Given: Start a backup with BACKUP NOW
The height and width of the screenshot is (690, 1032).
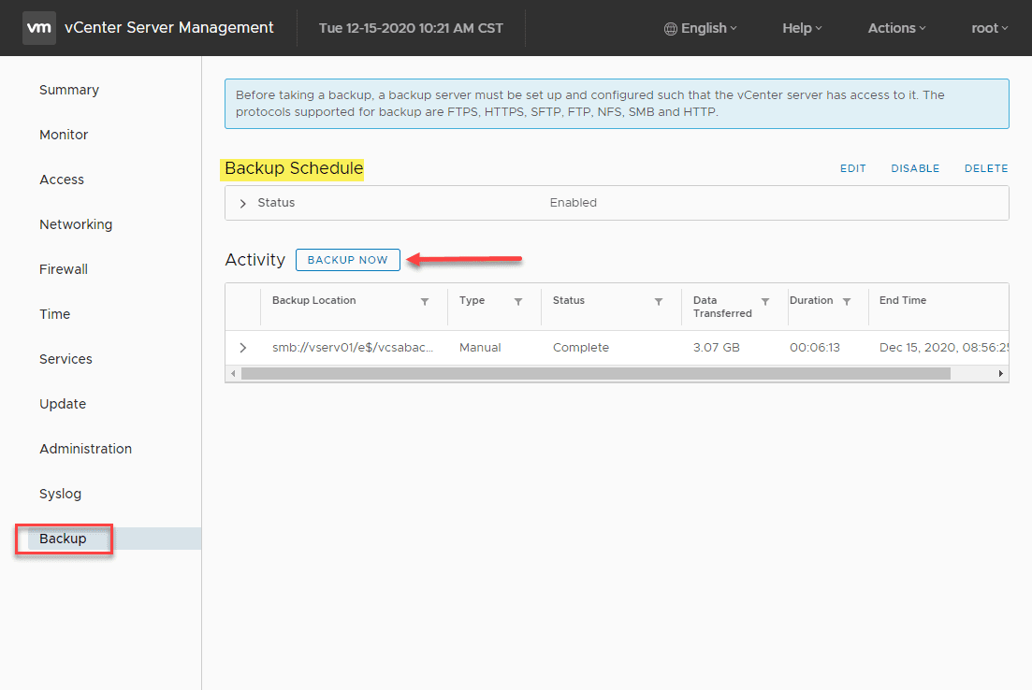Looking at the screenshot, I should tap(347, 260).
